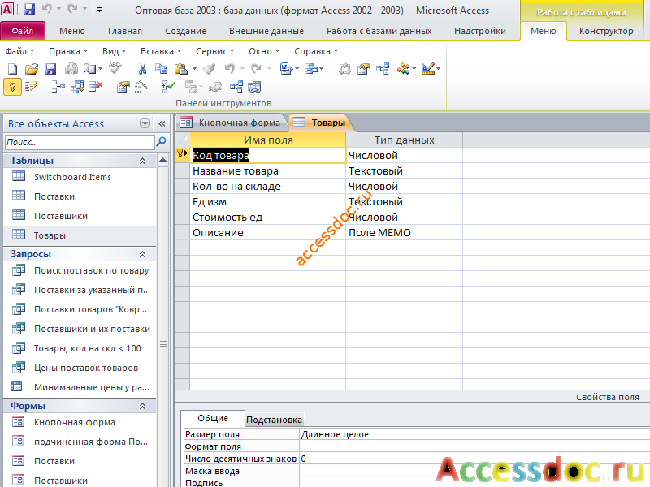Collapse the navigation pane with the double-arrow button

[162, 123]
